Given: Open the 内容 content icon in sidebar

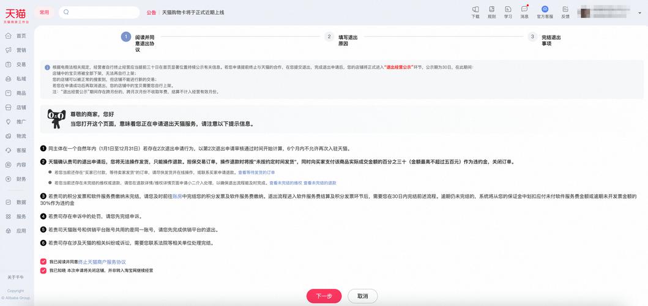Looking at the screenshot, I should (x=9, y=165).
